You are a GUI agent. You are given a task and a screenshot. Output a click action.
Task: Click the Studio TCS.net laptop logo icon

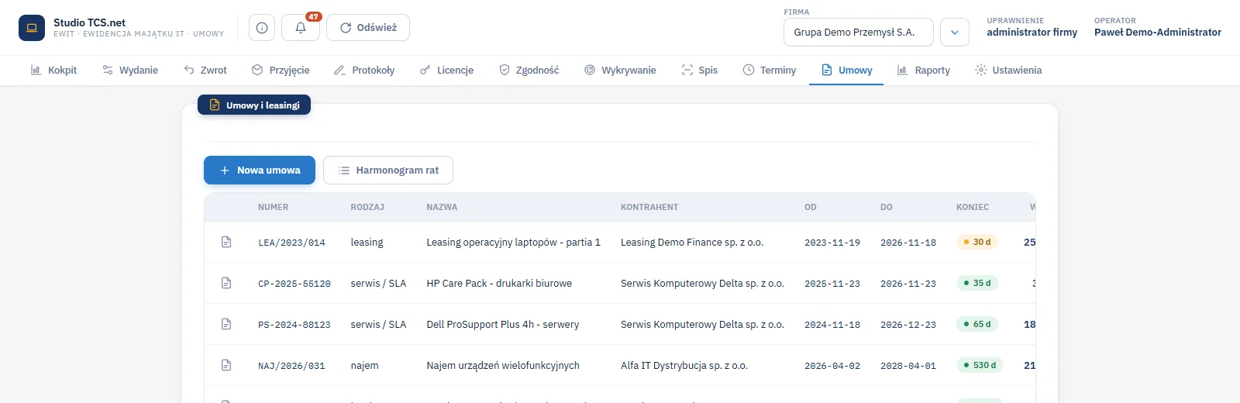point(32,28)
